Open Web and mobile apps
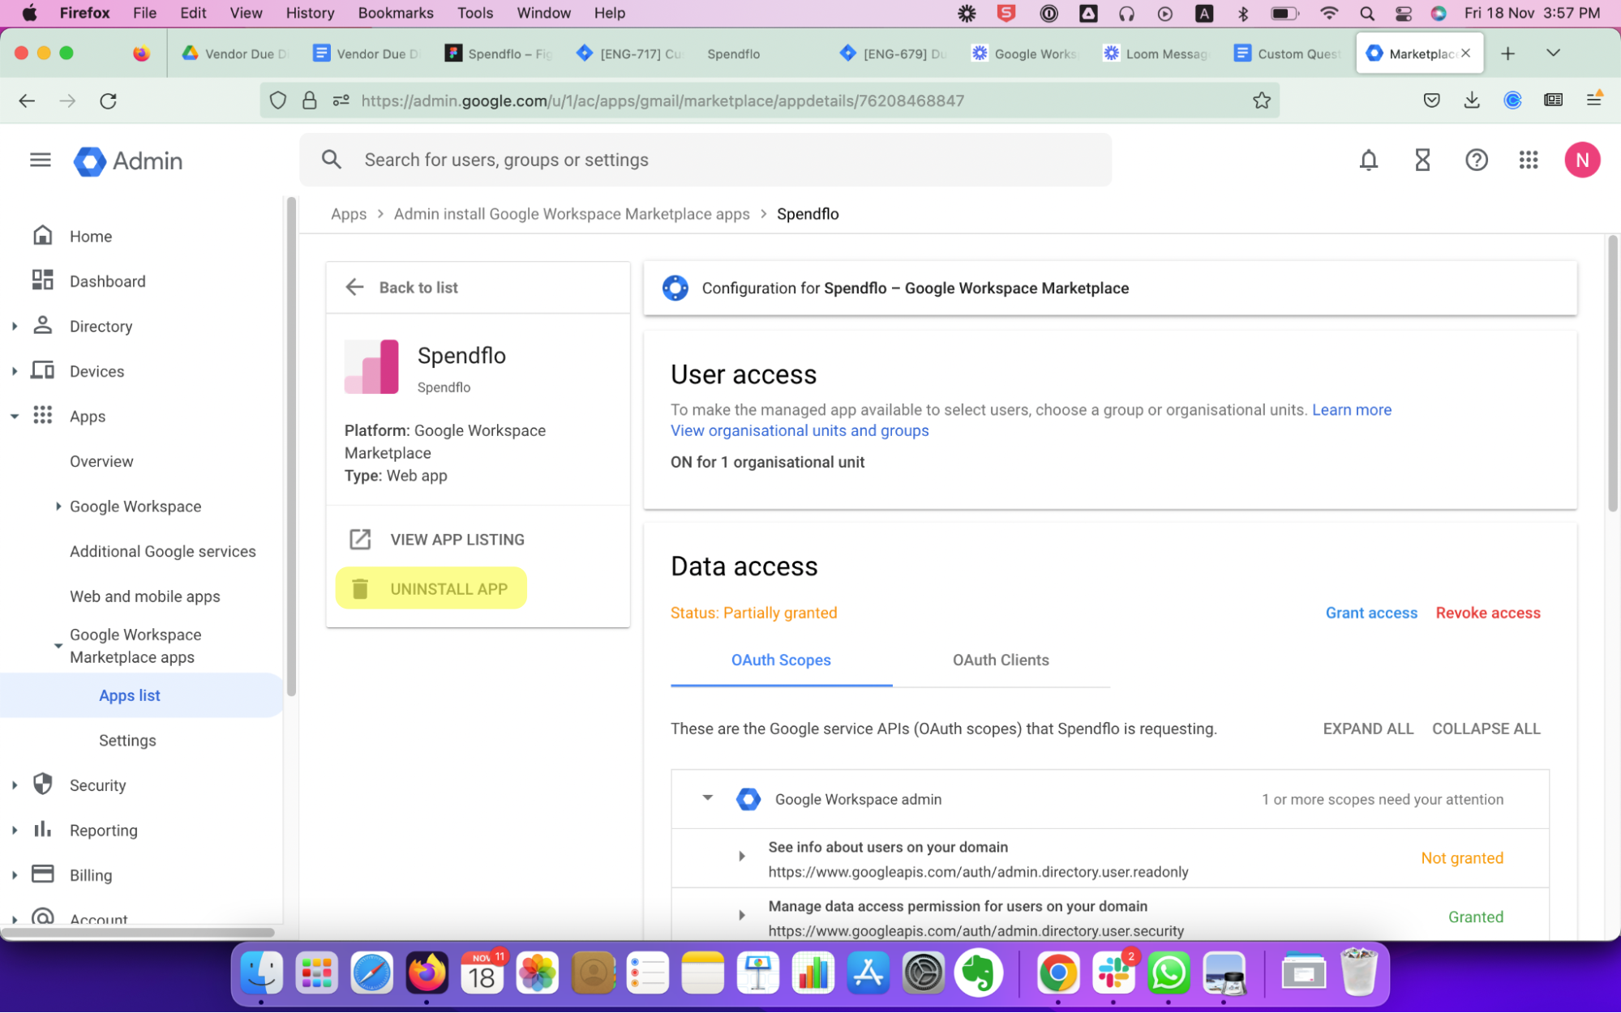 tap(145, 596)
